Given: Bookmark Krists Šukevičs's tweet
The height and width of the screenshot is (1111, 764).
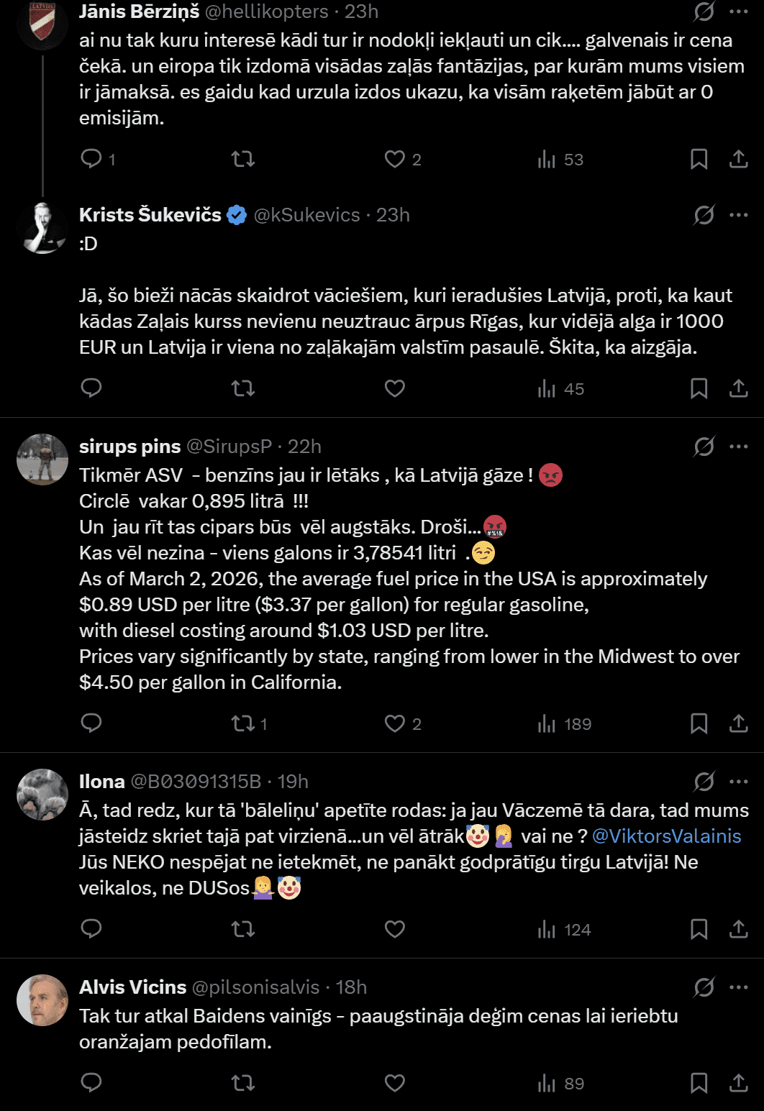Looking at the screenshot, I should (699, 389).
